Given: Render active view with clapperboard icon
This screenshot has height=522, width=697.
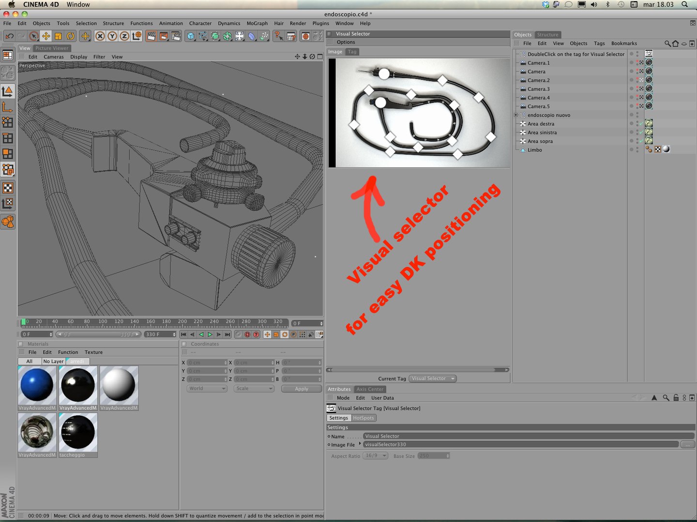Looking at the screenshot, I should coord(151,36).
